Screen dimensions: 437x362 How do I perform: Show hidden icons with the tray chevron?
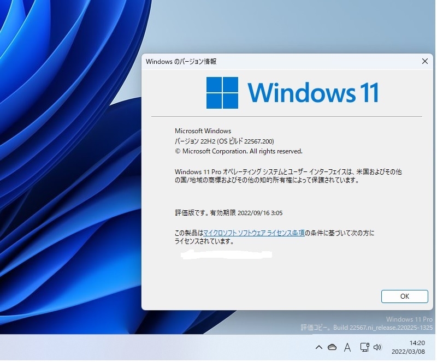point(320,348)
